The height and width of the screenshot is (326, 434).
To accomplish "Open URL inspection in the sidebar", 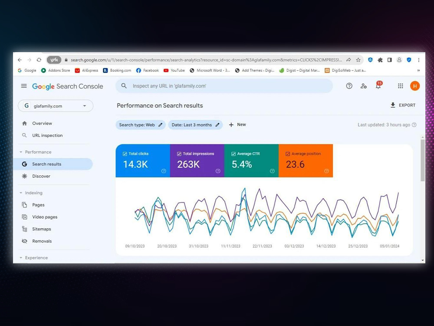I will click(x=53, y=135).
